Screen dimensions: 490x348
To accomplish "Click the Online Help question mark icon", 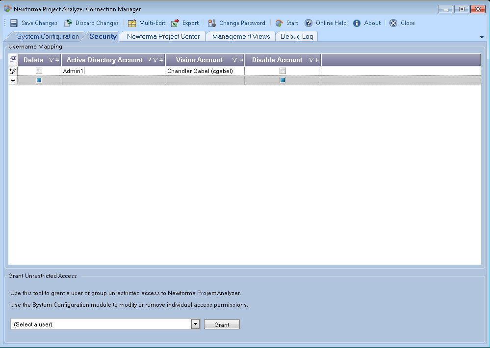I will pyautogui.click(x=309, y=23).
